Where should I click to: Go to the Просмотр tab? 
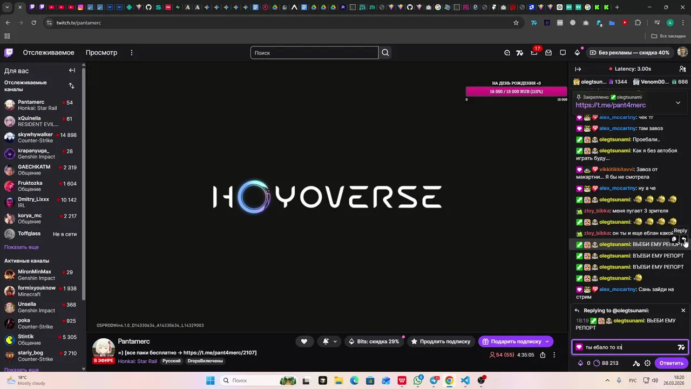point(101,52)
